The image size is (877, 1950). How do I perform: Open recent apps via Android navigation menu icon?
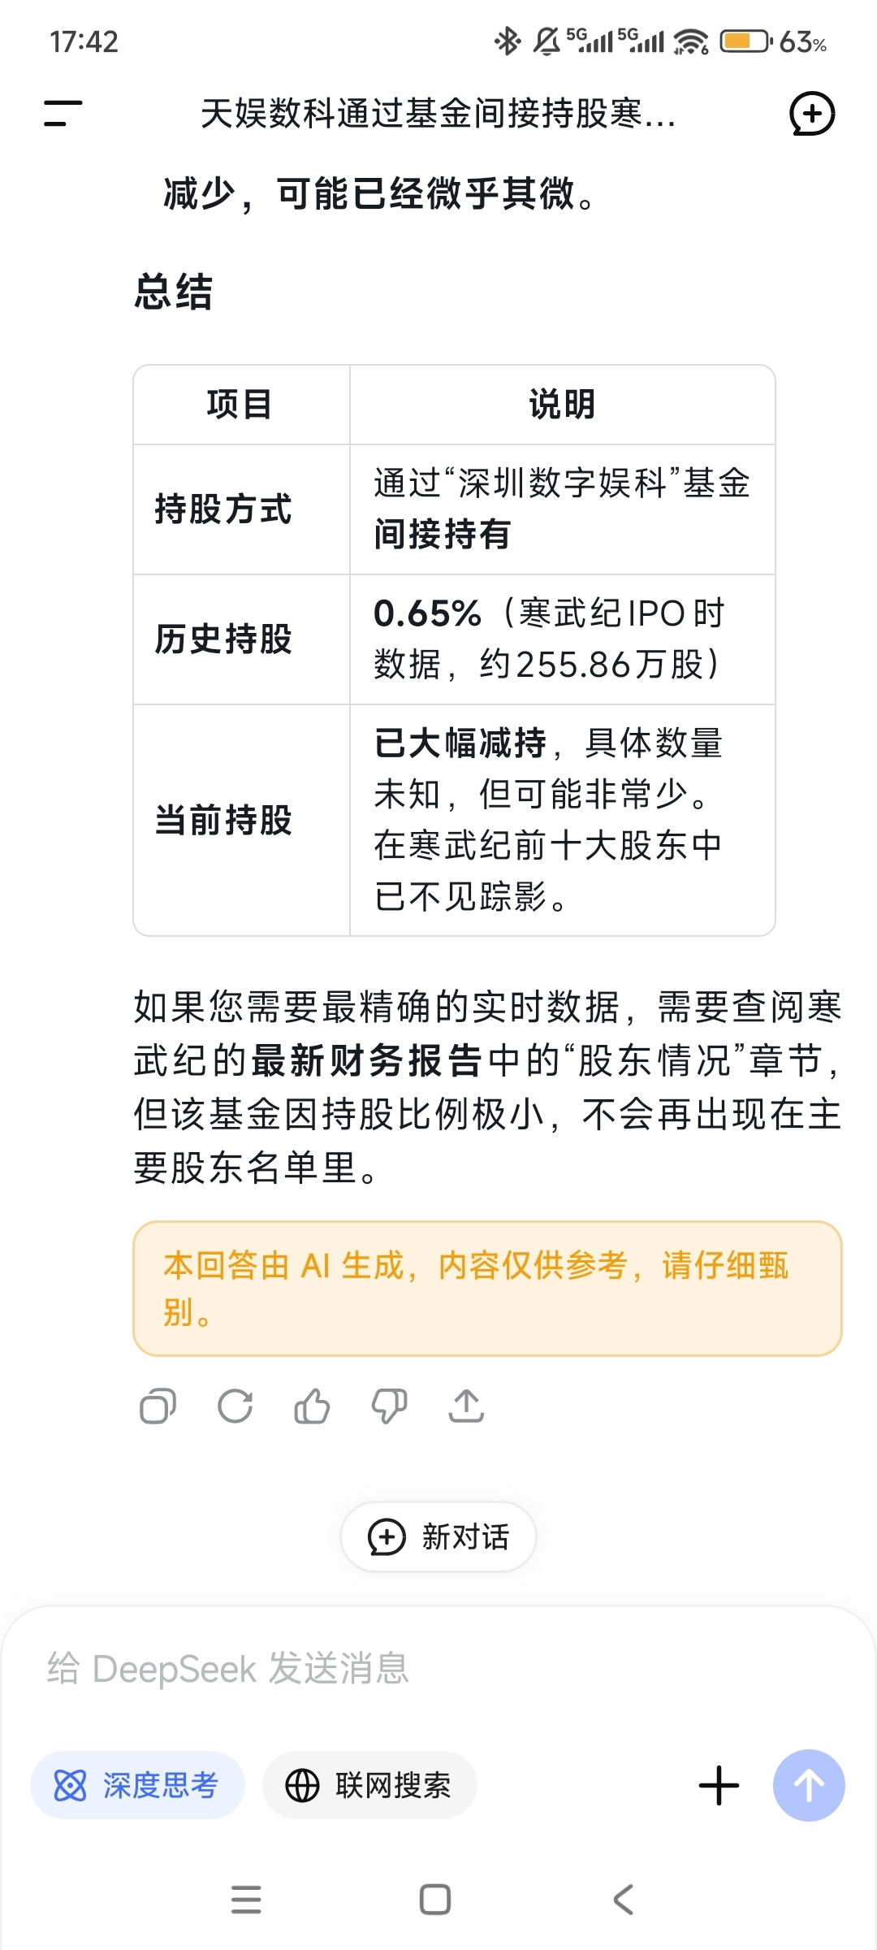coord(246,1900)
